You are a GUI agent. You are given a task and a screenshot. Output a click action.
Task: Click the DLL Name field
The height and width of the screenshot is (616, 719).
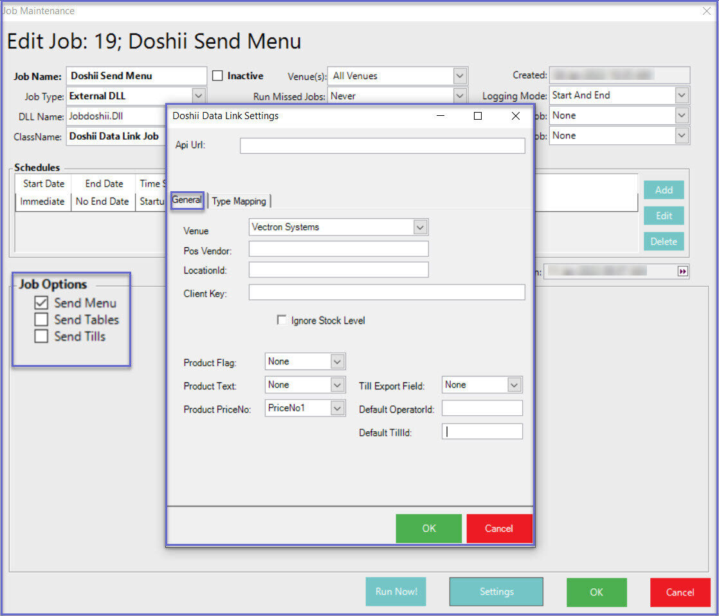coord(116,116)
